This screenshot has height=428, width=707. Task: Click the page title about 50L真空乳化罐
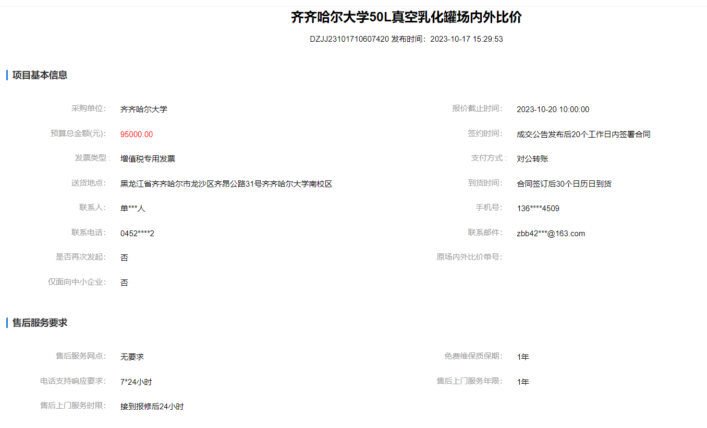coord(406,17)
